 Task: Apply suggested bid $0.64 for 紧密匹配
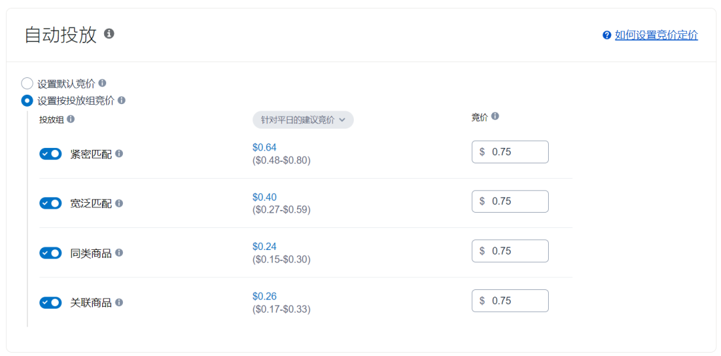264,147
